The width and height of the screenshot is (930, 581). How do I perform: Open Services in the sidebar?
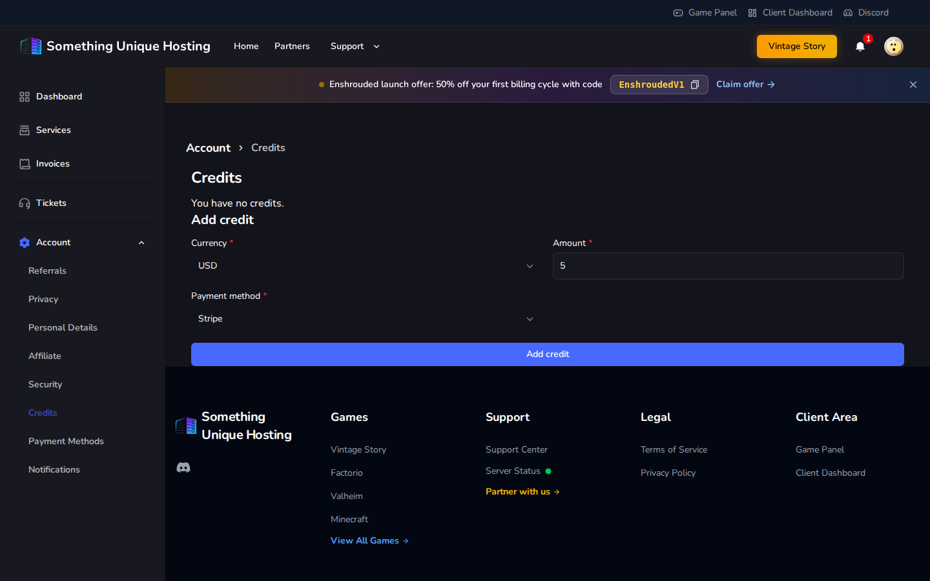[83, 130]
